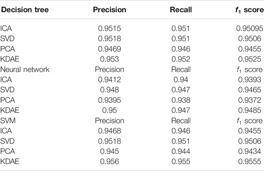Select the top Precision header
This screenshot has width=264, height=171.
[110, 10]
